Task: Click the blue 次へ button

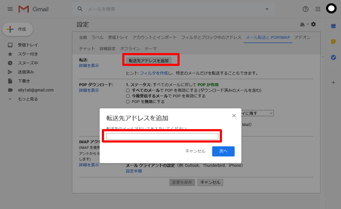Action: point(224,151)
